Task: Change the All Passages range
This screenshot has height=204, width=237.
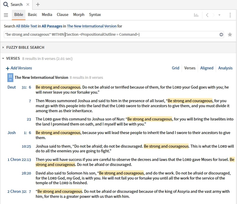Action: click(52, 26)
